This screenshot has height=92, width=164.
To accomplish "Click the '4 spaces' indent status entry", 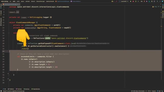I will [154, 91].
